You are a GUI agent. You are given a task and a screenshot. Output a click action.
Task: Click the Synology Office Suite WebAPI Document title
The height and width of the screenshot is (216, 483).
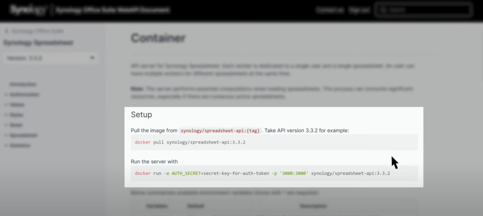tap(113, 10)
